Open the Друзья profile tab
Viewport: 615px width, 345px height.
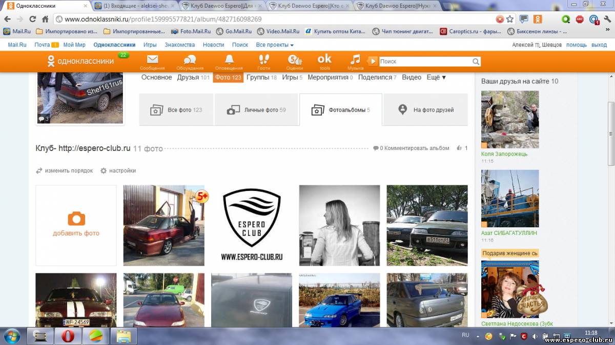point(193,77)
